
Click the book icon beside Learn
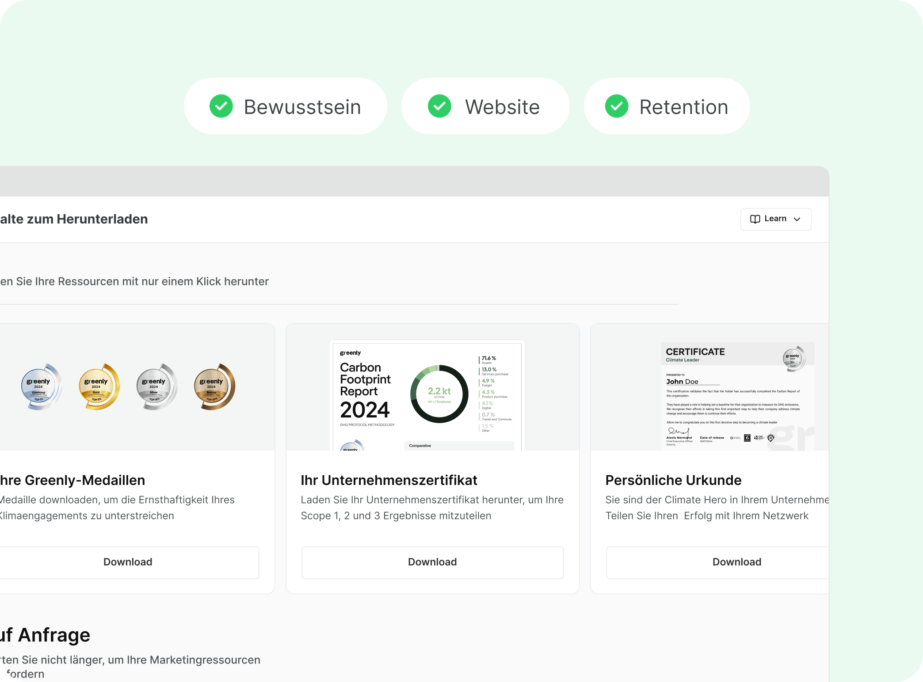755,219
